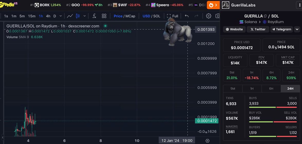302x144 pixels.
Task: Open the three-dot menu beside GuerillaLabs
Action: (x=299, y=5)
